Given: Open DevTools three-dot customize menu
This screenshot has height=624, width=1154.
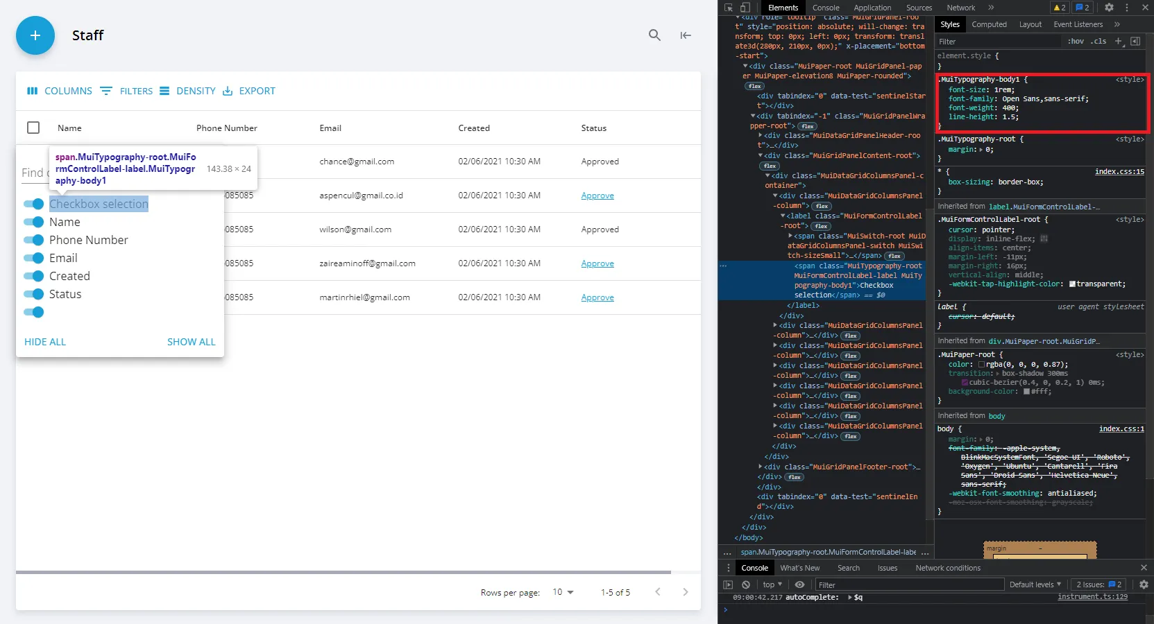Looking at the screenshot, I should [x=1126, y=8].
